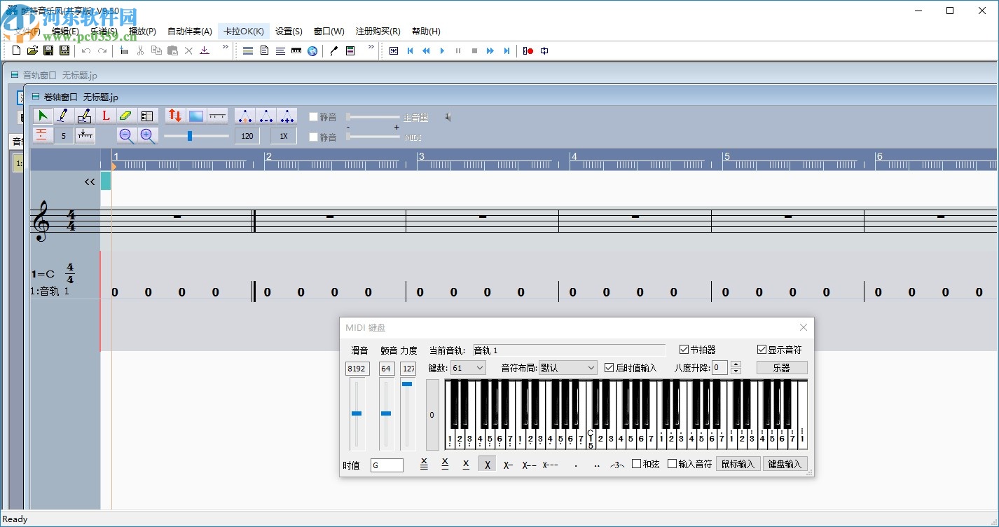Click the 滑音 pitch bend slider

(x=357, y=413)
